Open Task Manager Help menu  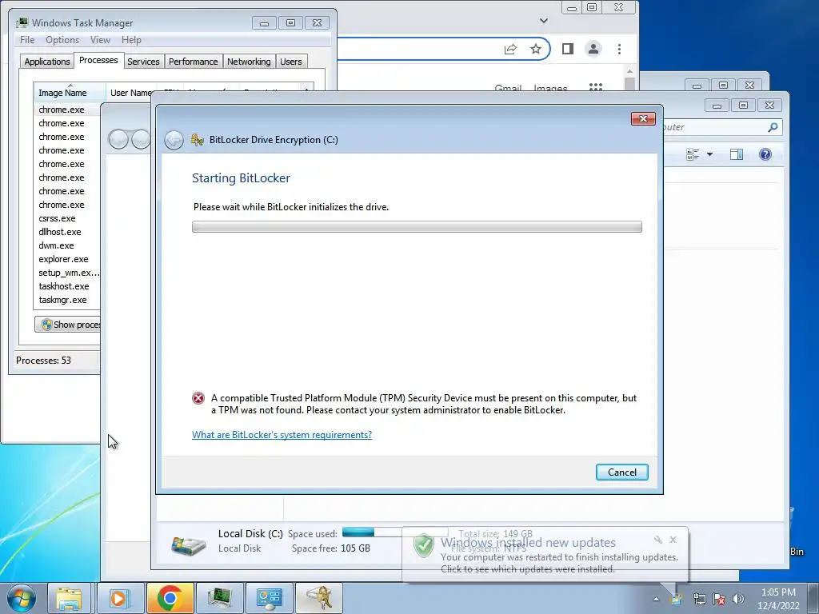131,40
